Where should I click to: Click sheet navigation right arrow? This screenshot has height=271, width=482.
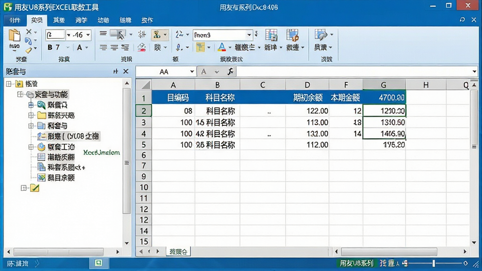(x=158, y=252)
